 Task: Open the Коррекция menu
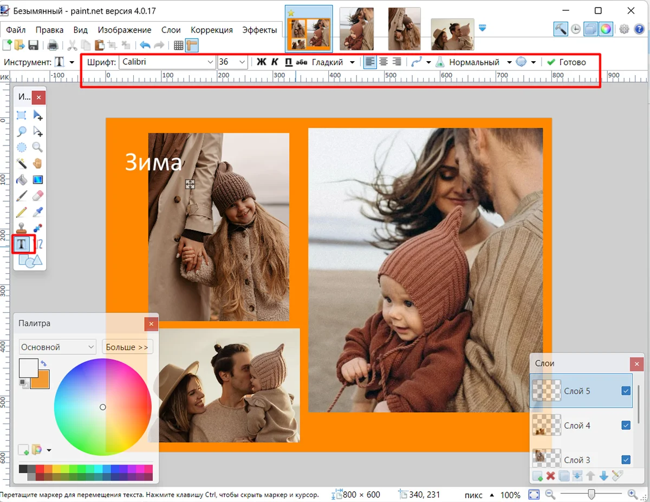211,30
